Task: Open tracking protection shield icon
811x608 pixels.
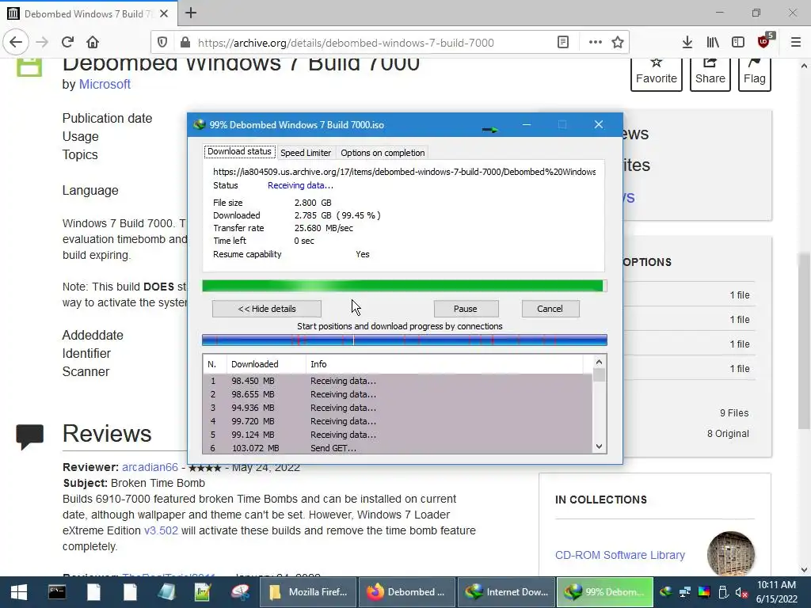Action: (x=162, y=43)
